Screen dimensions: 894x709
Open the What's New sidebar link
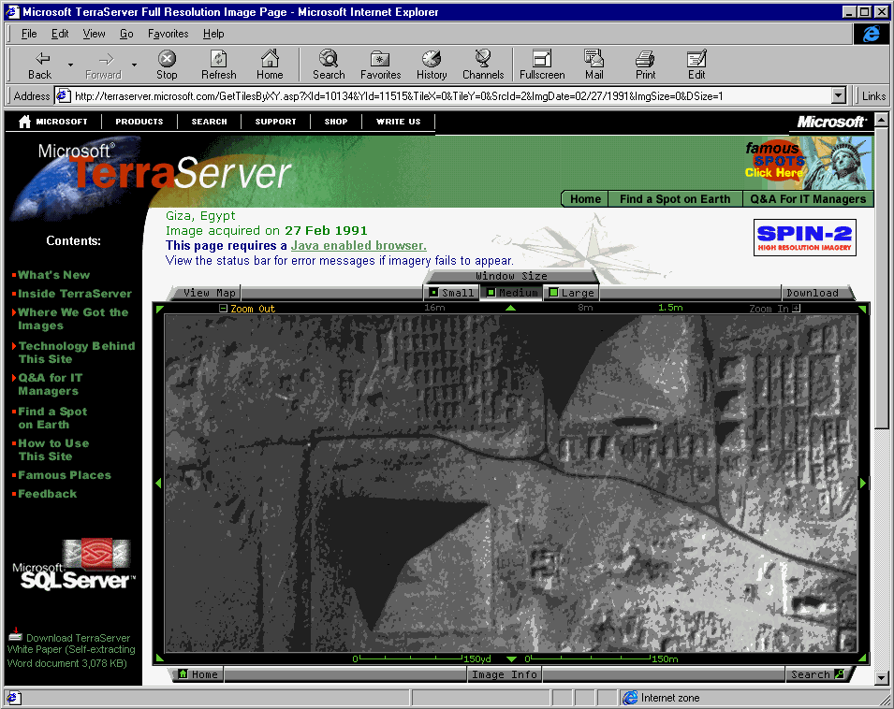tap(53, 275)
